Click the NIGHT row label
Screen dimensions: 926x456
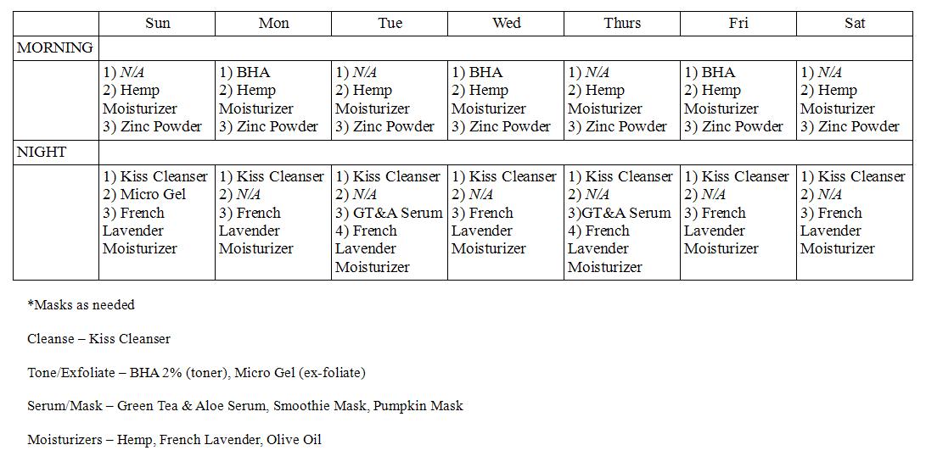click(x=55, y=153)
